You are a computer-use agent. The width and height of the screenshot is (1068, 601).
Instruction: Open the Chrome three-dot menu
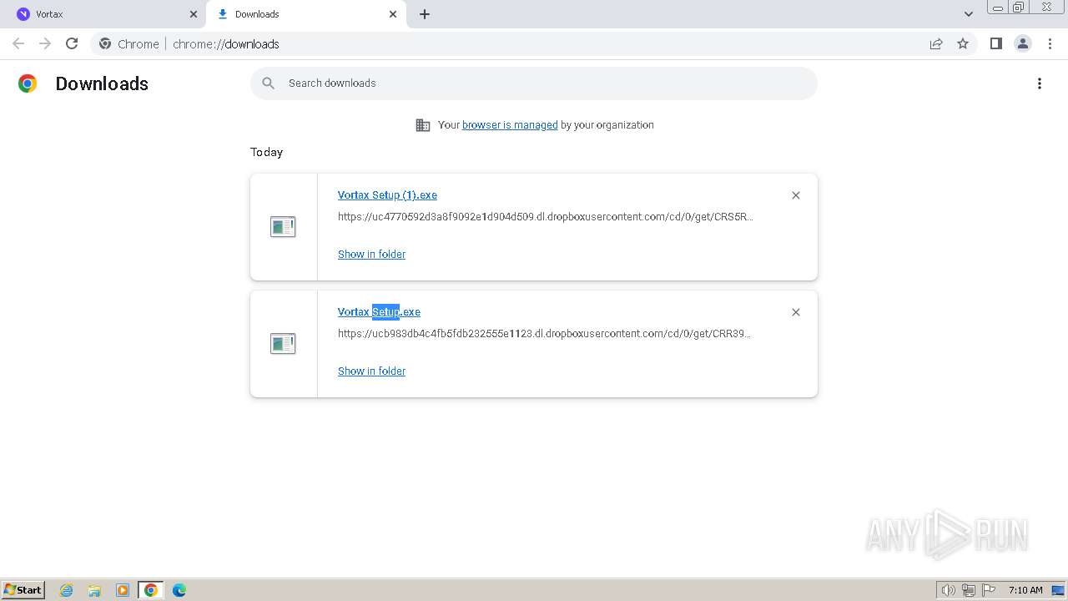[1050, 43]
